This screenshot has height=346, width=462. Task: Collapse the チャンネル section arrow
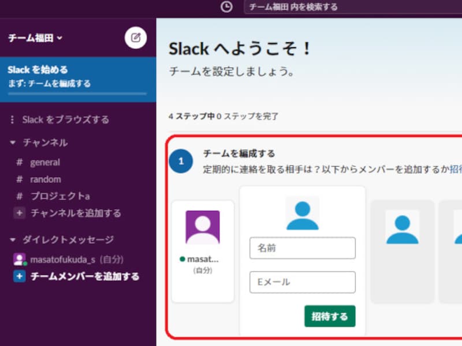point(12,142)
